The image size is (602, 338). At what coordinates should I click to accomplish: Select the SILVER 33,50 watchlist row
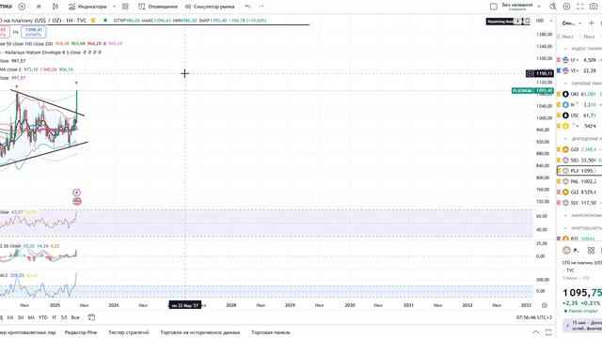[x=579, y=161]
